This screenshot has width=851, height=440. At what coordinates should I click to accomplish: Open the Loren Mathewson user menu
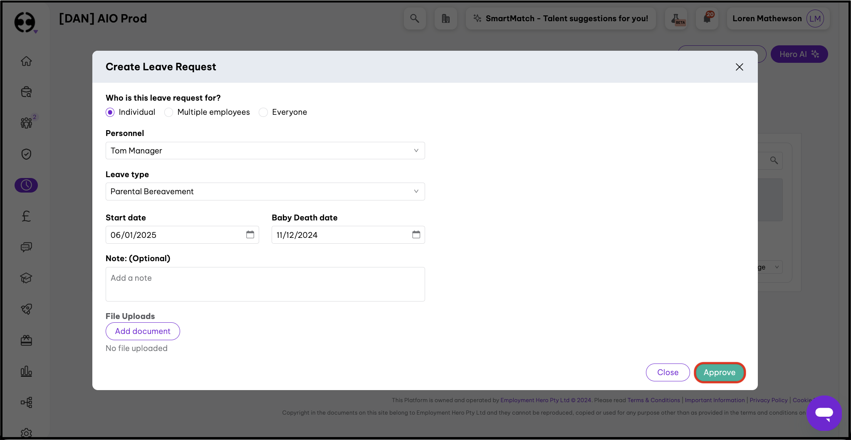[778, 18]
